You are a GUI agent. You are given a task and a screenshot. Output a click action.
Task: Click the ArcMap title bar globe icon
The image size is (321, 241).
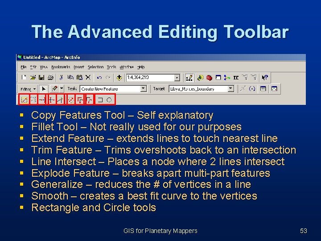click(x=20, y=57)
